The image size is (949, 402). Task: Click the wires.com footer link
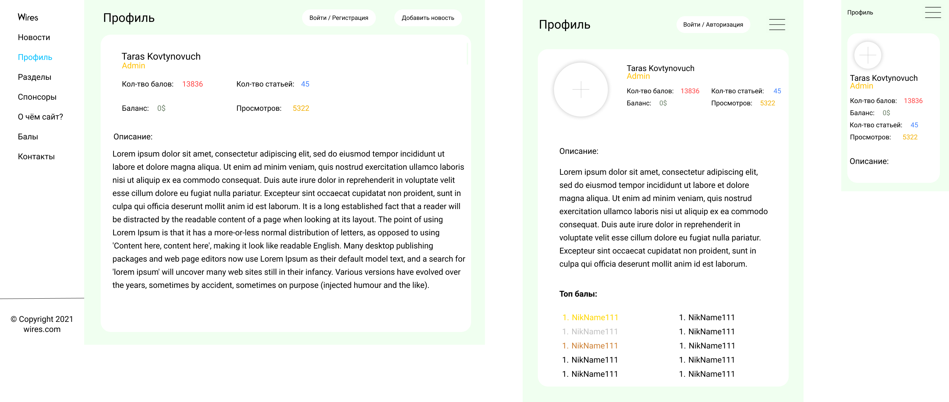coord(42,329)
